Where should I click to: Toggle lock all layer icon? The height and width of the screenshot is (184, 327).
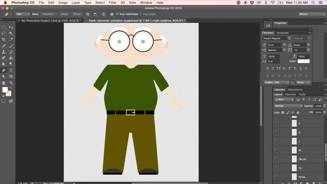(x=298, y=112)
